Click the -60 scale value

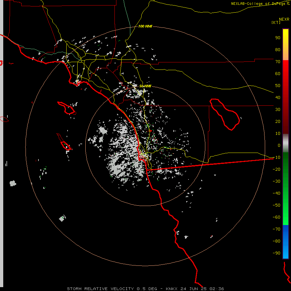pyautogui.click(x=276, y=217)
